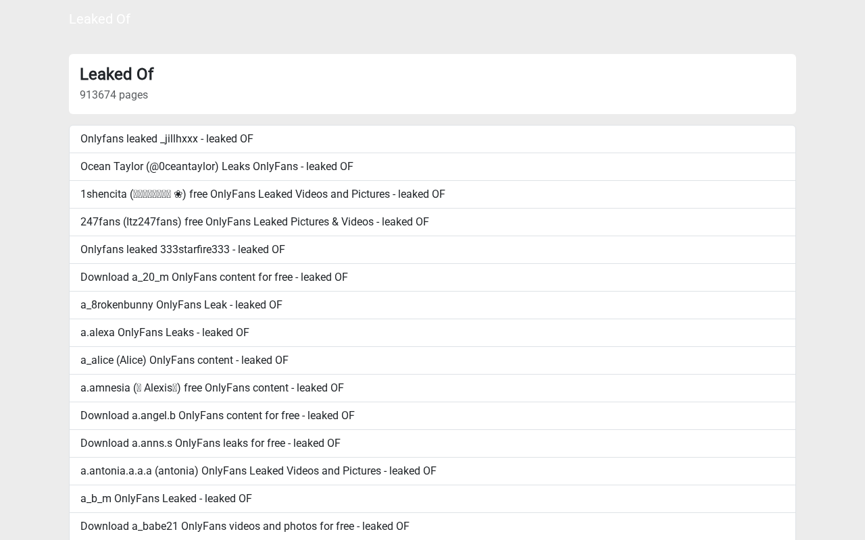Click the 'Leaked Of' site title in header

coord(99,19)
